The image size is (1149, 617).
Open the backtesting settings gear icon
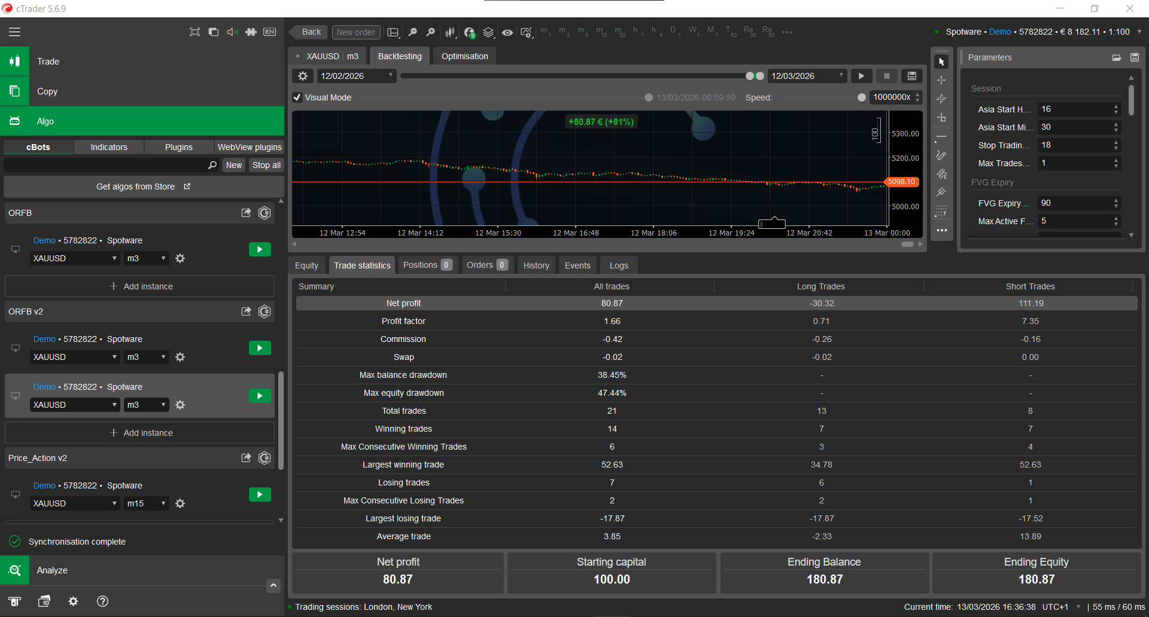[x=303, y=76]
